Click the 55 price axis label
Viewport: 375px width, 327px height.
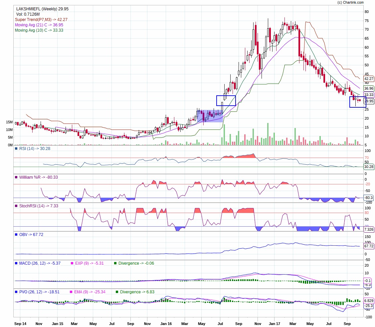[367, 56]
